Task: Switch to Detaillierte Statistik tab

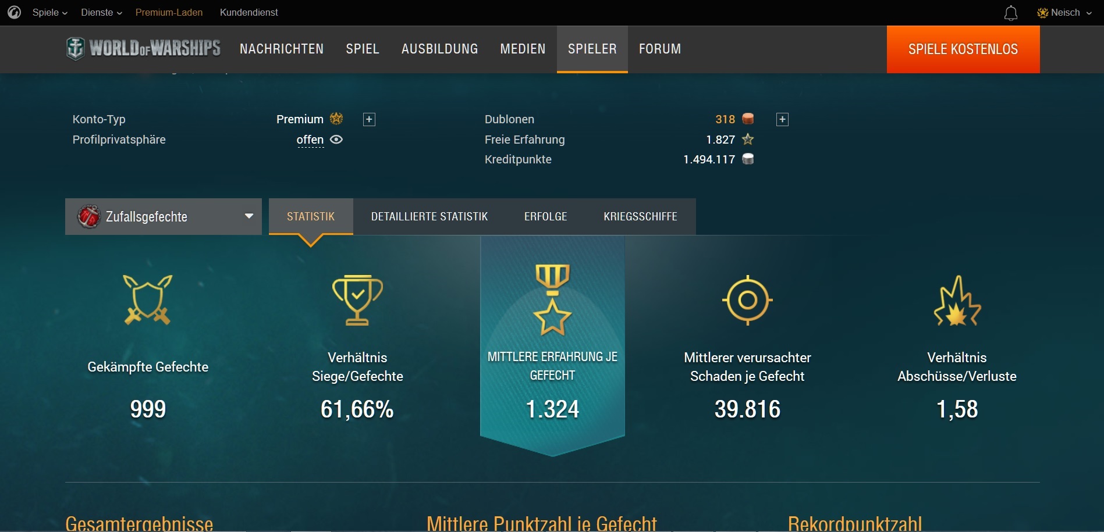Action: 429,216
